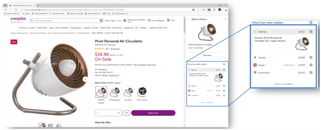Click the Lists & Registry heart icon
This screenshot has width=321, height=130.
pyautogui.click(x=149, y=20)
